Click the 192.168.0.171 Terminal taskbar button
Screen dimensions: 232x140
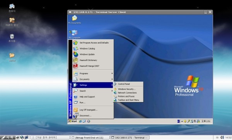pyautogui.click(x=130, y=137)
